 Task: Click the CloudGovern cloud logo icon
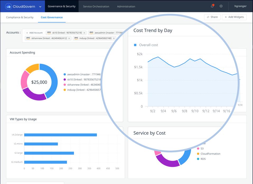pyautogui.click(x=8, y=7)
